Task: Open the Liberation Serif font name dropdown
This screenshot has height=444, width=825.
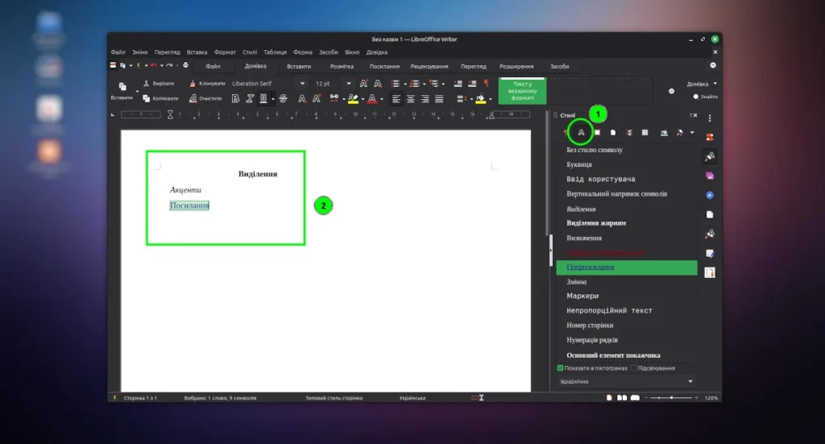Action: [302, 83]
